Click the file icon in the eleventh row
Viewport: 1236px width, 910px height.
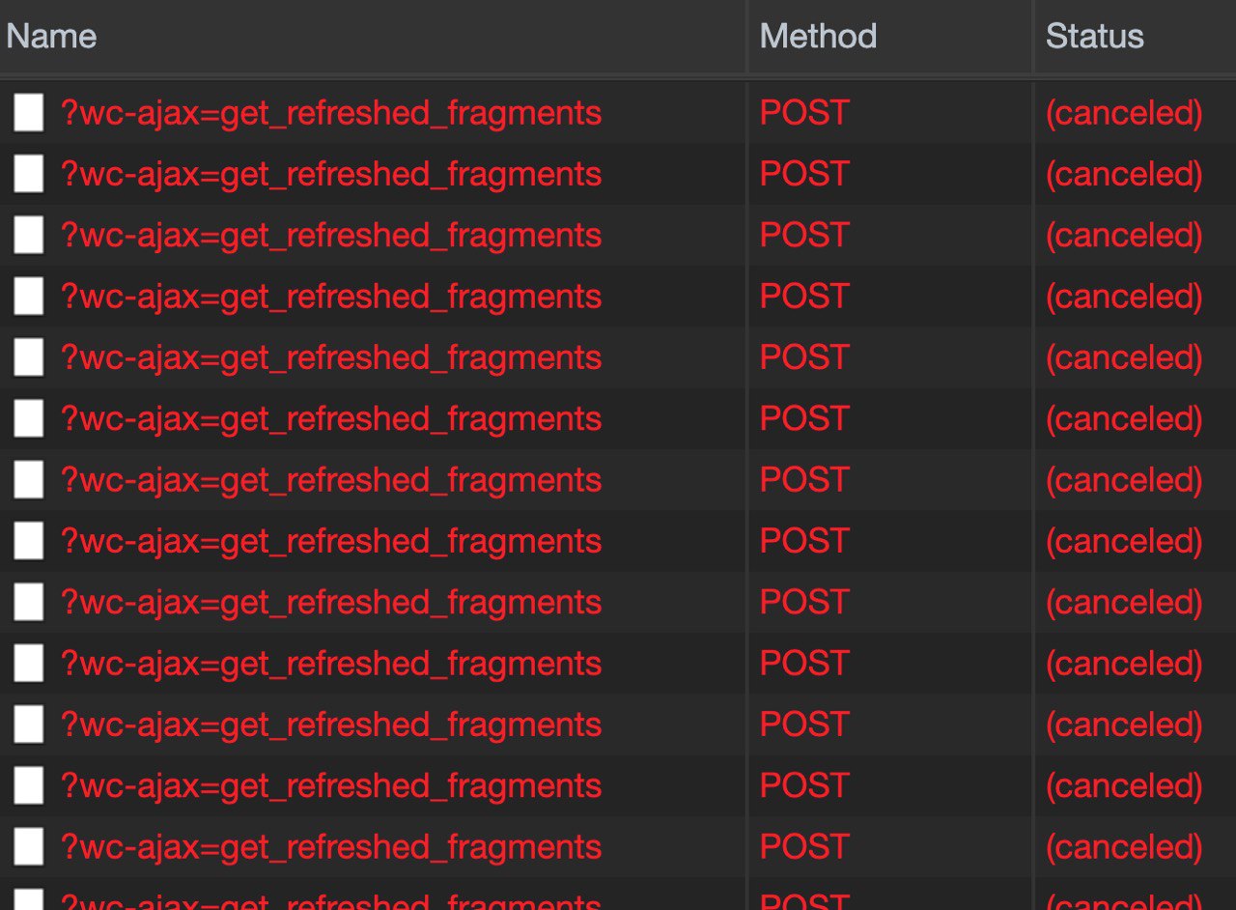click(x=29, y=725)
